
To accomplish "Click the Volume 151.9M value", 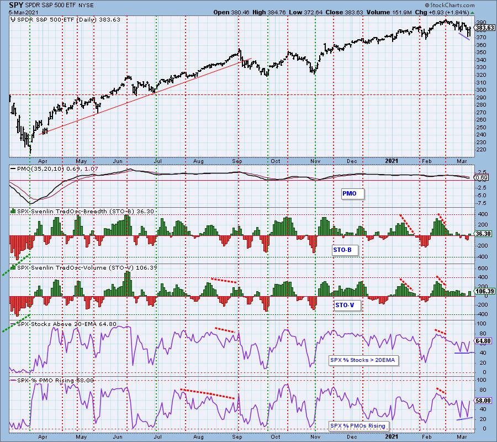I will pyautogui.click(x=389, y=12).
